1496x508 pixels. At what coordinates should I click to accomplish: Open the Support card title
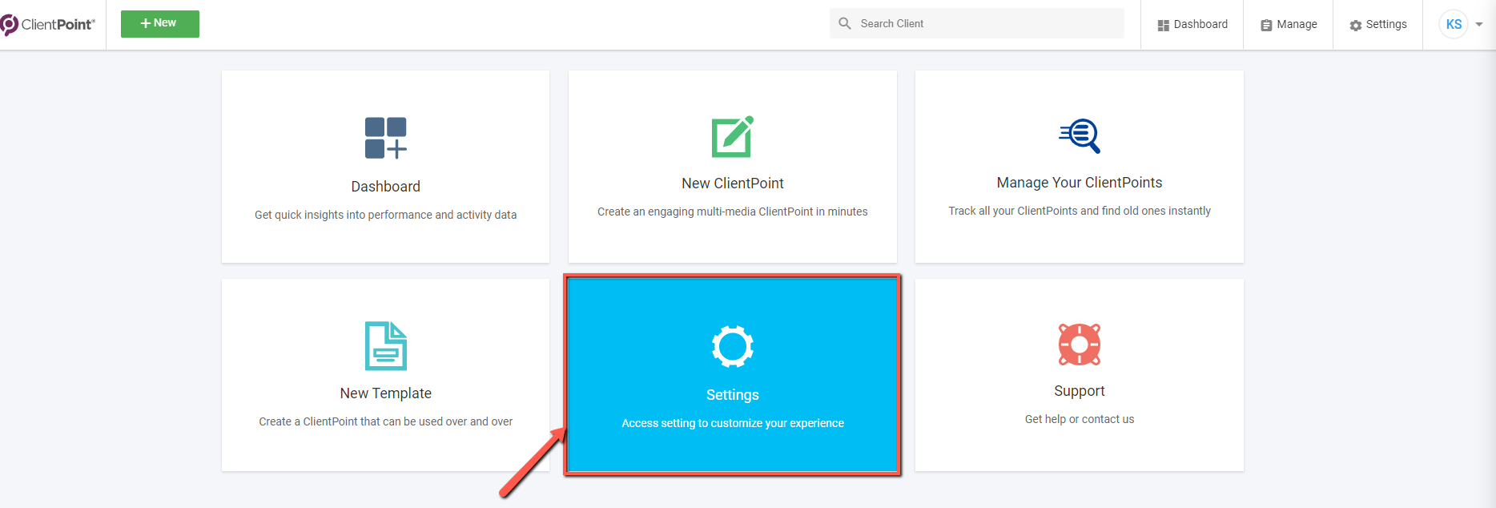tap(1080, 391)
